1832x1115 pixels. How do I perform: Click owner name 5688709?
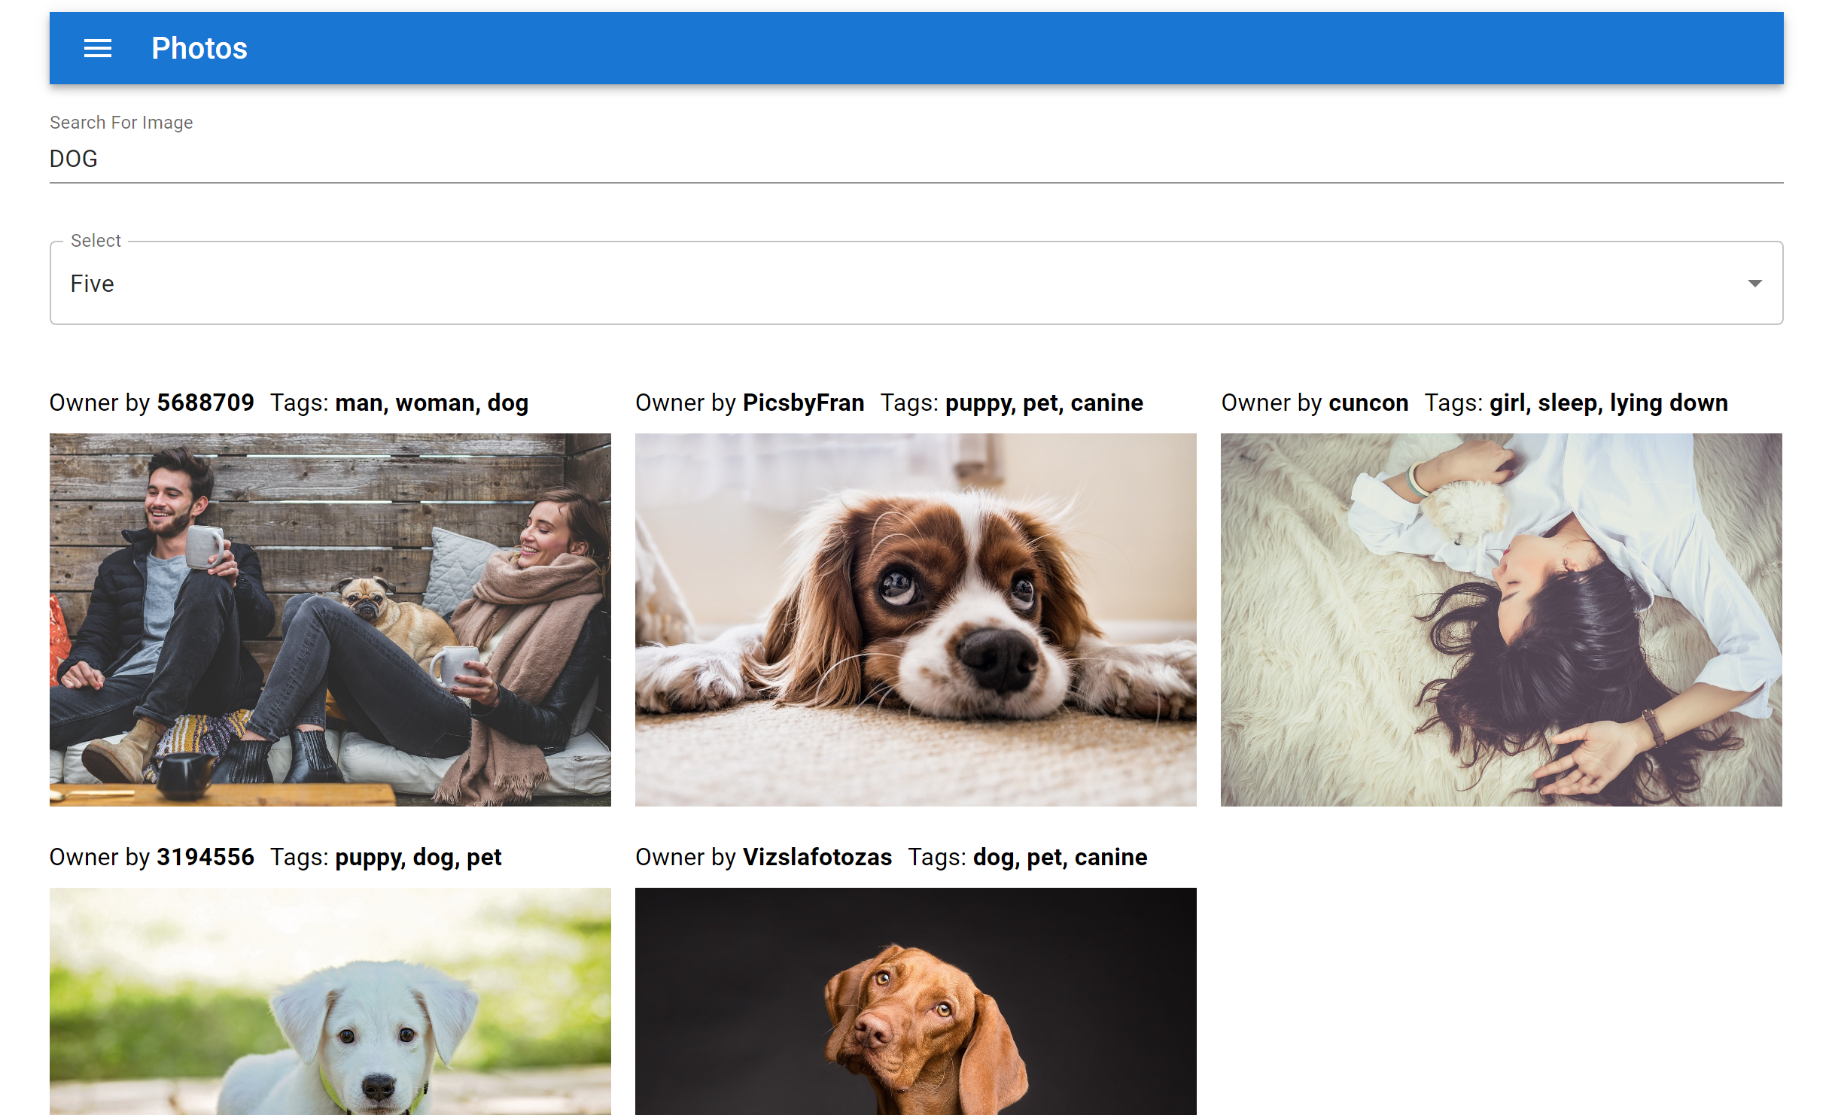205,403
